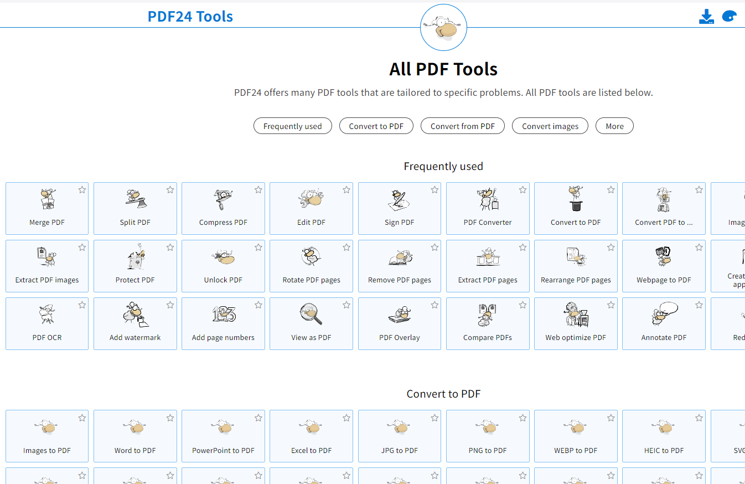Open the Merge PDF tool

tap(47, 209)
